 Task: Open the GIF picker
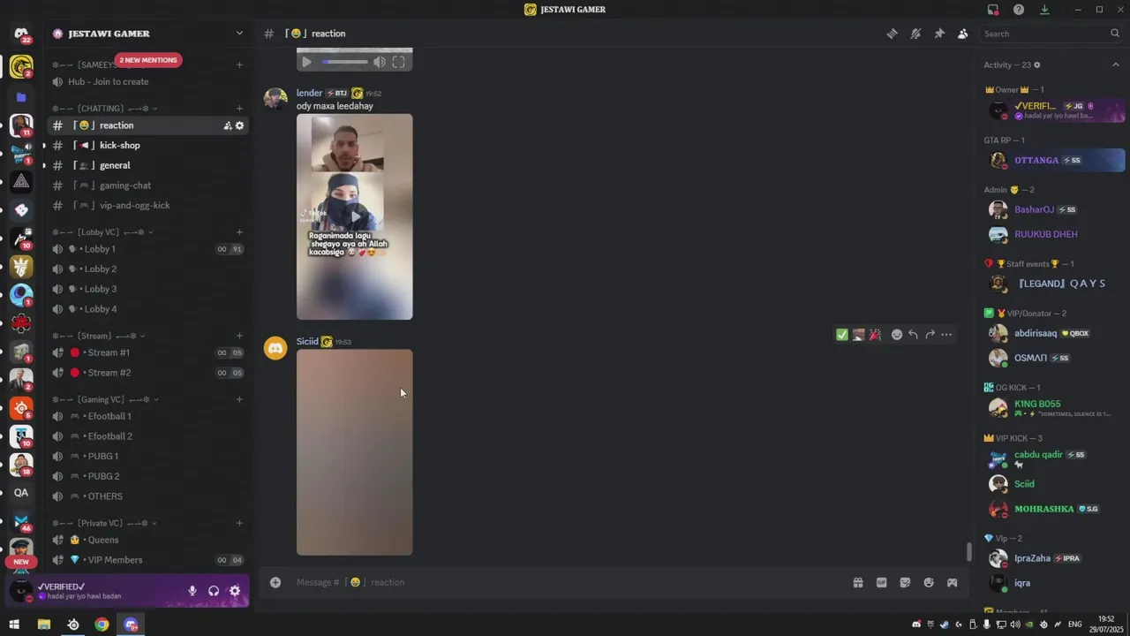pos(881,582)
